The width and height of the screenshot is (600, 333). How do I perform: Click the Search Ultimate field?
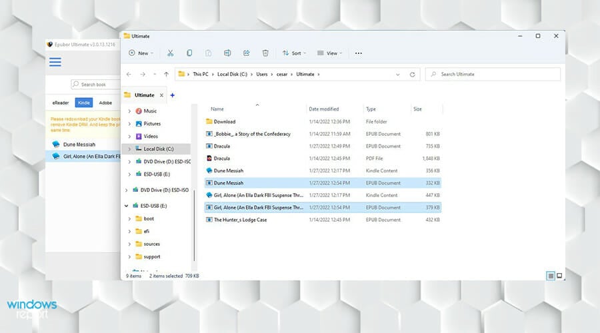coord(493,74)
